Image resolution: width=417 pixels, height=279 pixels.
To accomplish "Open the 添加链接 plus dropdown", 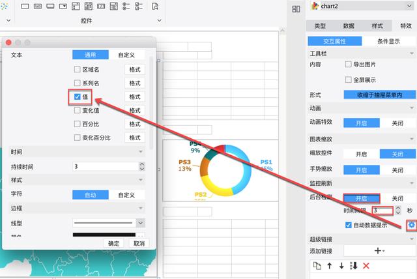I will (379, 250).
